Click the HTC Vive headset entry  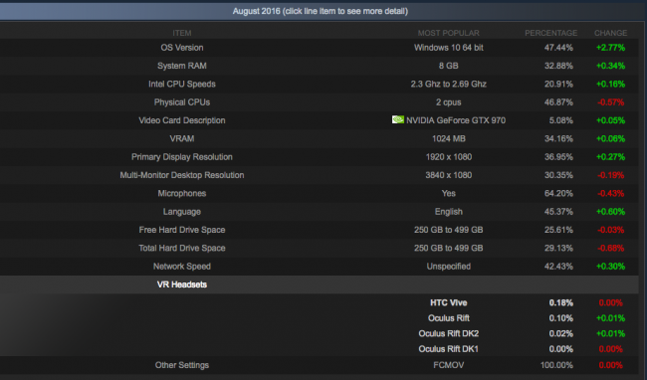point(449,302)
